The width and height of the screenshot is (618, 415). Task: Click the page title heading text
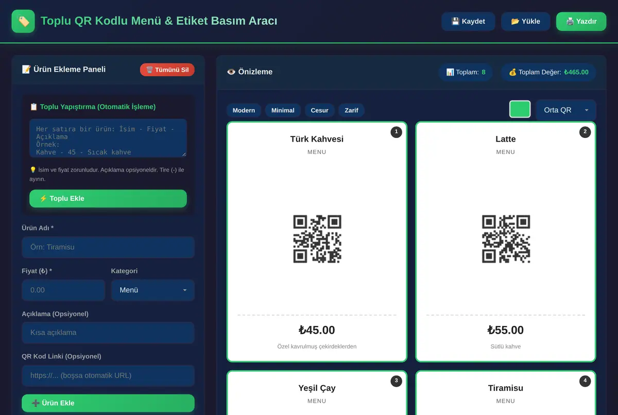click(x=159, y=21)
